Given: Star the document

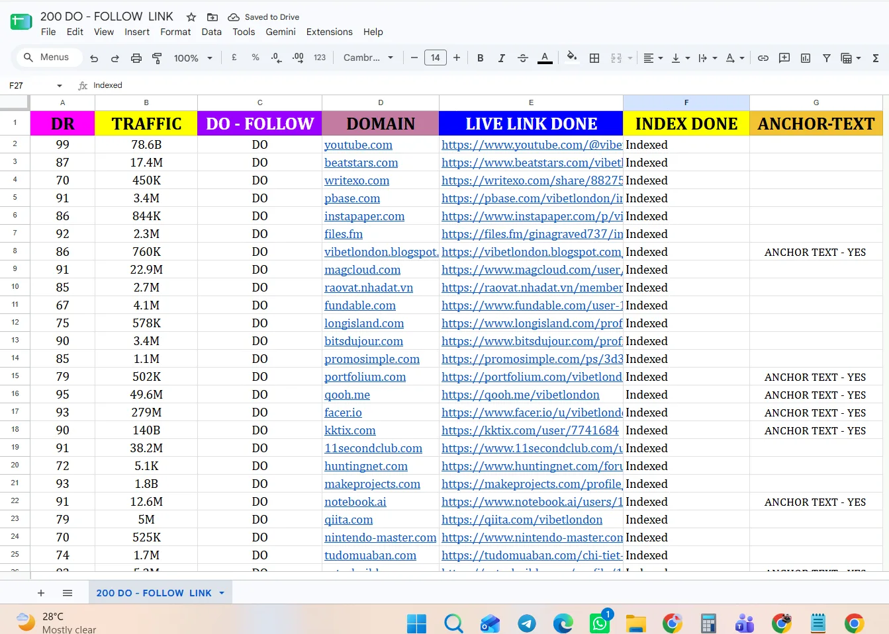Looking at the screenshot, I should [191, 17].
